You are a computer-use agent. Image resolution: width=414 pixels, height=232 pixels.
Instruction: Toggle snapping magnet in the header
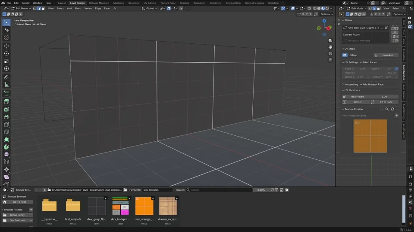click(169, 9)
